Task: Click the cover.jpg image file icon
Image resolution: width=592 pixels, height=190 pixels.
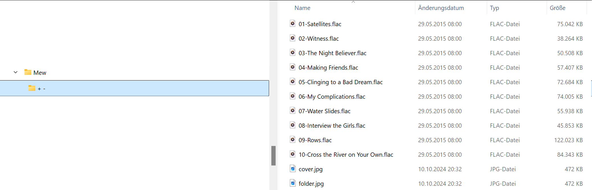Action: [293, 169]
